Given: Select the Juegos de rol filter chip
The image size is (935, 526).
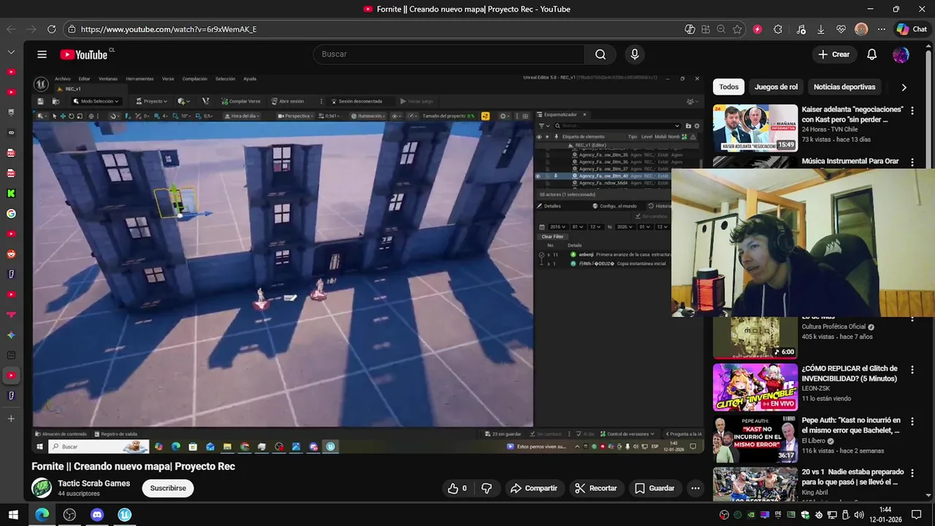Looking at the screenshot, I should coord(776,87).
